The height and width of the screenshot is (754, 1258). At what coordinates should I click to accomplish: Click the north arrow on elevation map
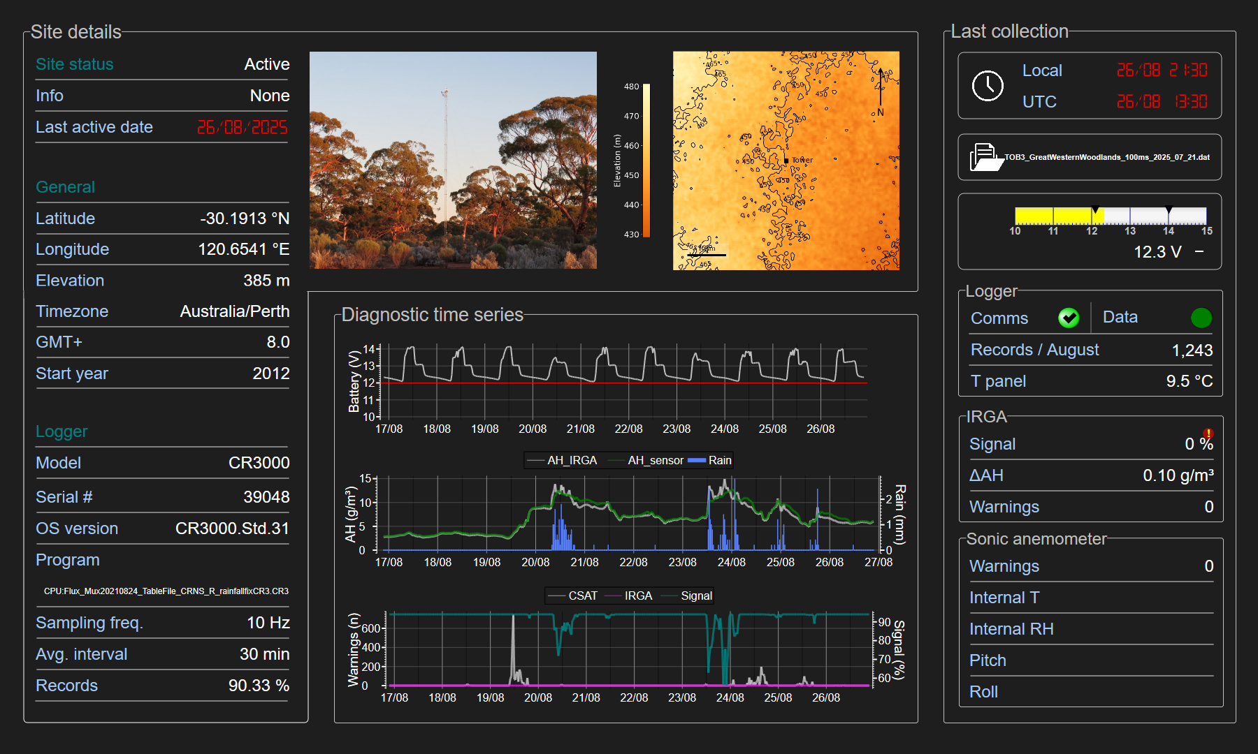point(881,87)
